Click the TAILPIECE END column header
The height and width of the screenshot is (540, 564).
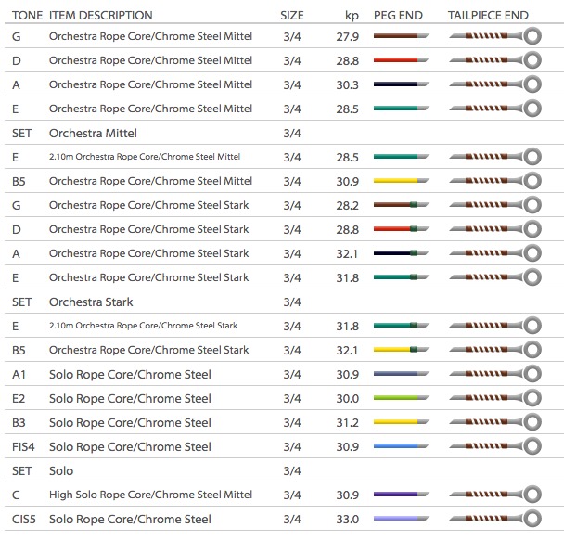tap(488, 16)
